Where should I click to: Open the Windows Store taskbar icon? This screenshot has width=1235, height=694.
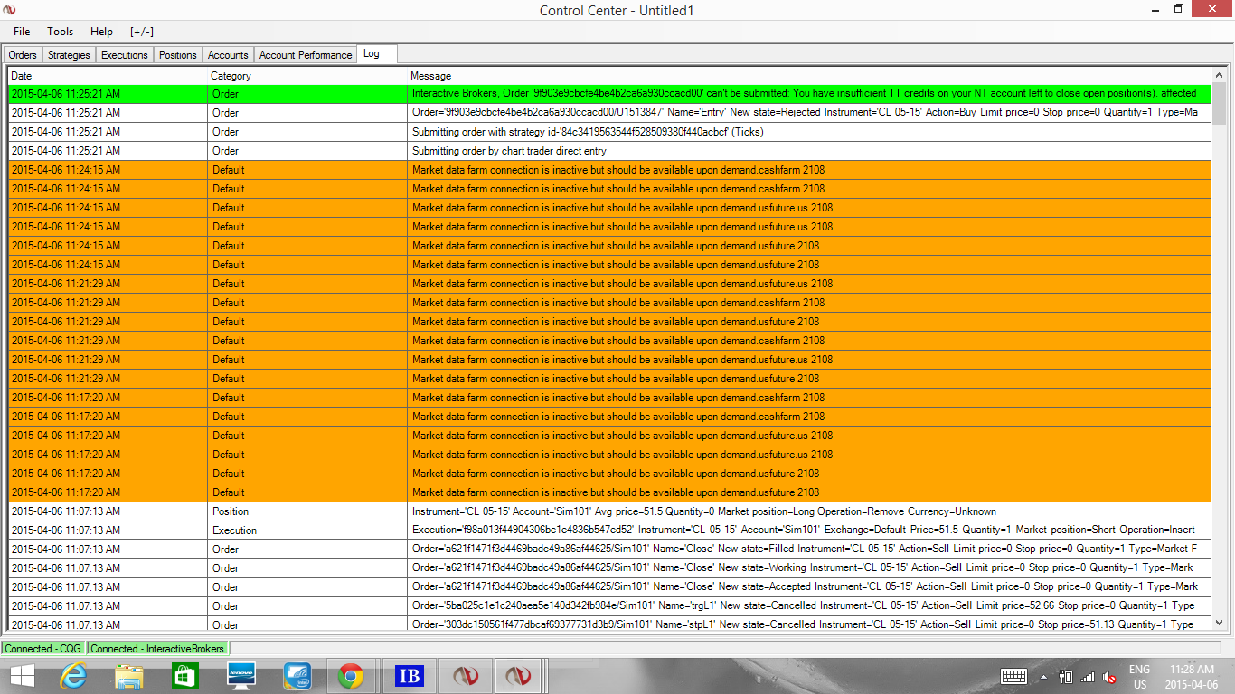pyautogui.click(x=184, y=676)
